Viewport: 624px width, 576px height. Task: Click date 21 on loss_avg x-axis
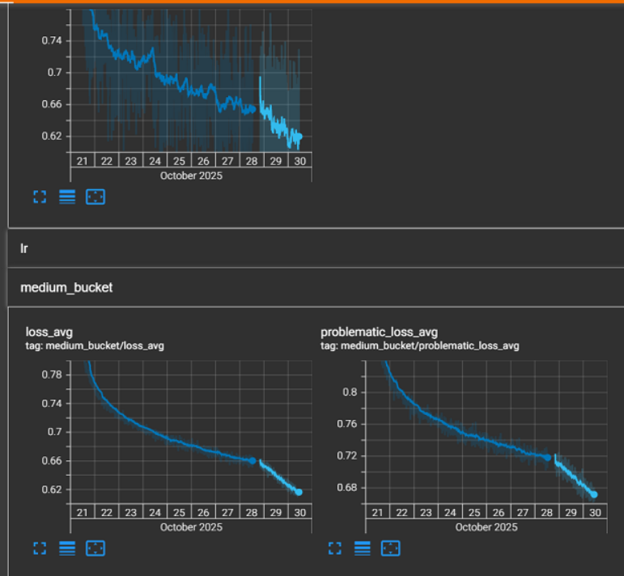pyautogui.click(x=83, y=513)
